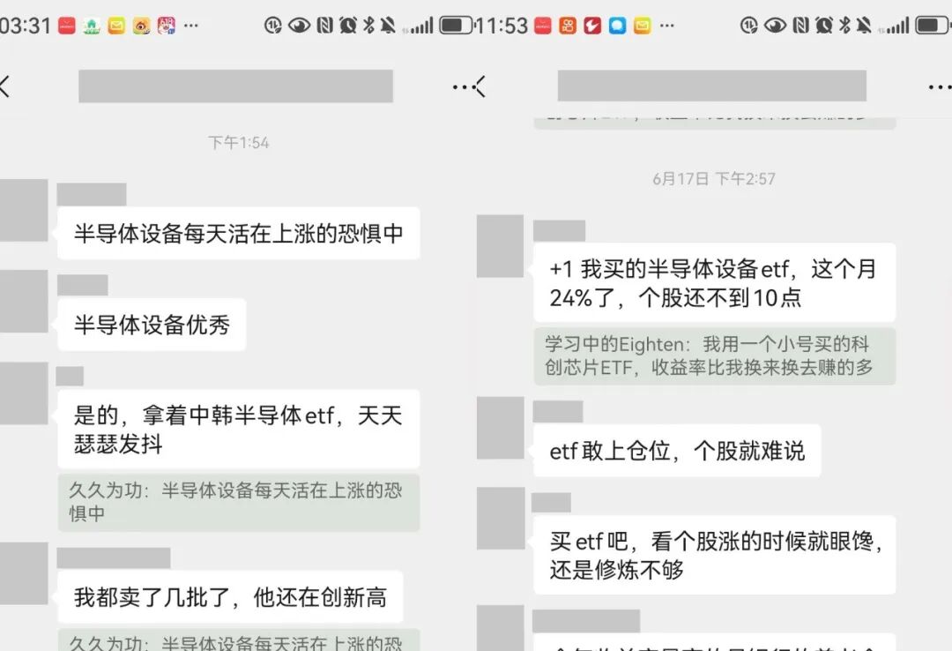Tap the eye comfort icon in right status bar

tap(776, 26)
